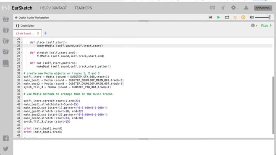Click the 'scifi_intro.stretch(start=1,end=23)' line
276x155 pixels.
(52, 101)
